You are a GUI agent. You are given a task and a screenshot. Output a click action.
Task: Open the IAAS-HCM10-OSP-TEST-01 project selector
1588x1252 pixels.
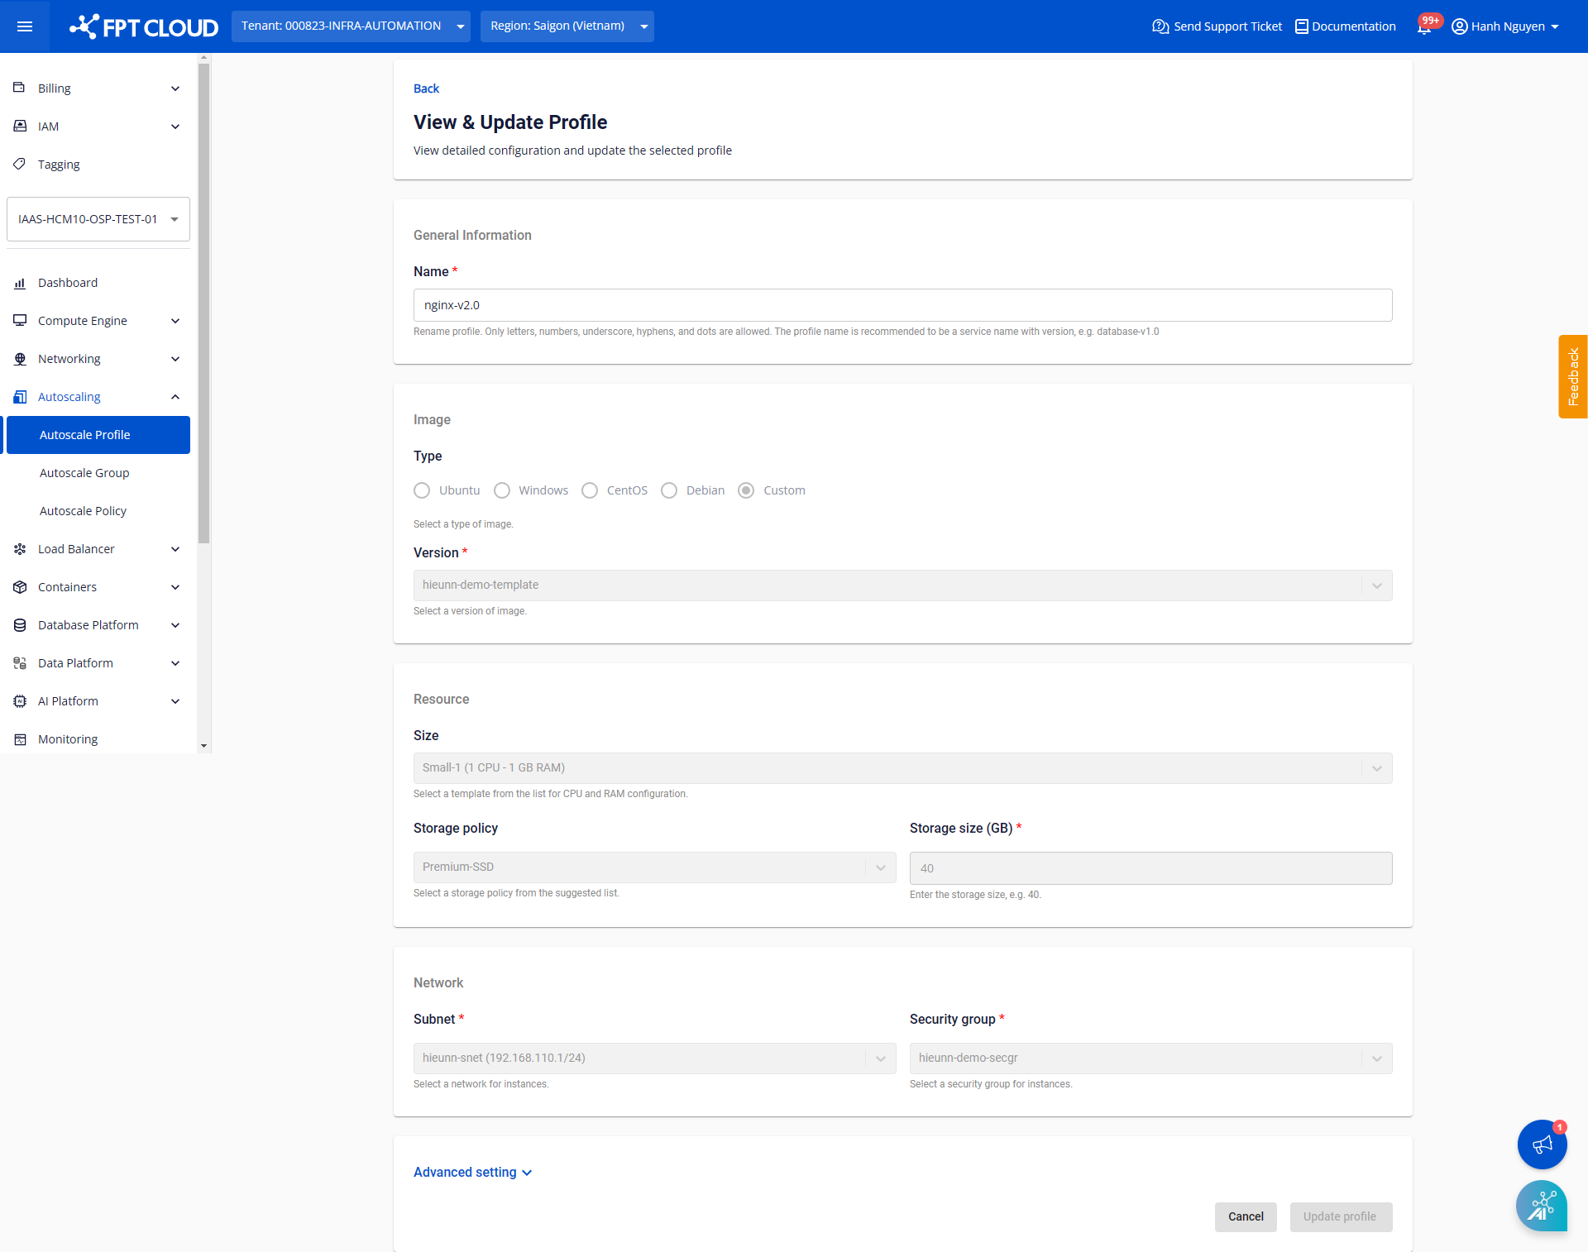tap(98, 218)
